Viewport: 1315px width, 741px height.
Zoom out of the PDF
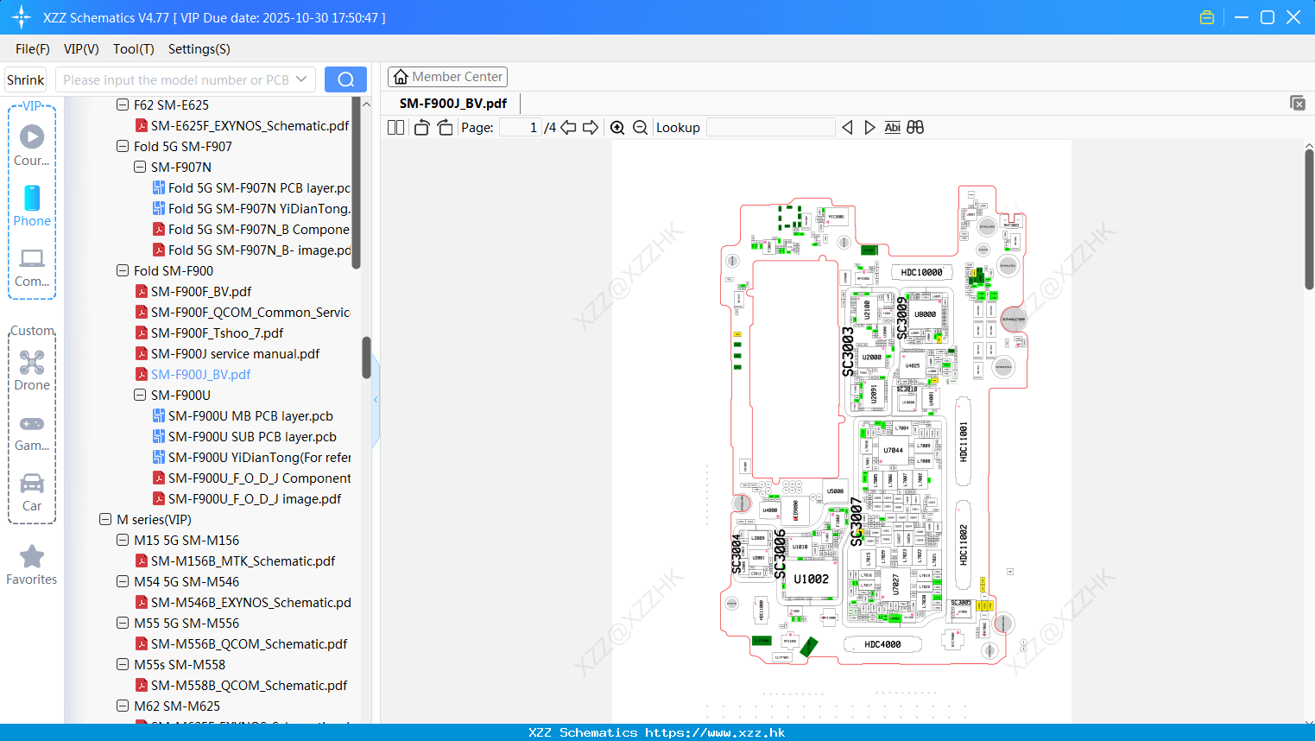tap(641, 127)
